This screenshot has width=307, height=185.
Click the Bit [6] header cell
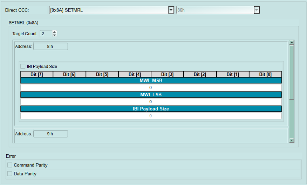coord(69,74)
